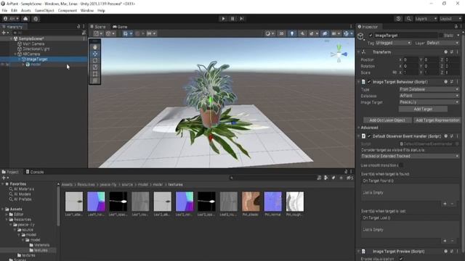This screenshot has height=261, width=465.
Task: Add event to On Target Found list
Action: [x=445, y=204]
